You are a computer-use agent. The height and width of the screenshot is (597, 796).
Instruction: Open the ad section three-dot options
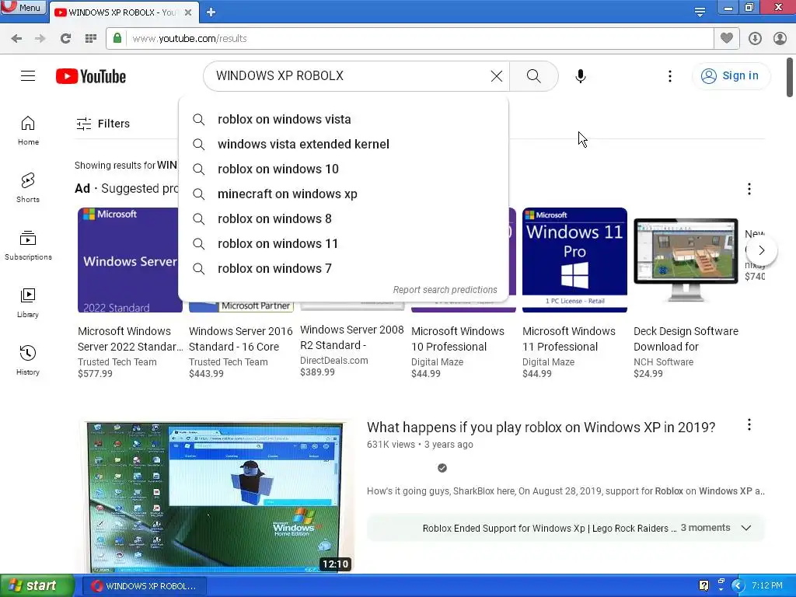click(x=749, y=189)
